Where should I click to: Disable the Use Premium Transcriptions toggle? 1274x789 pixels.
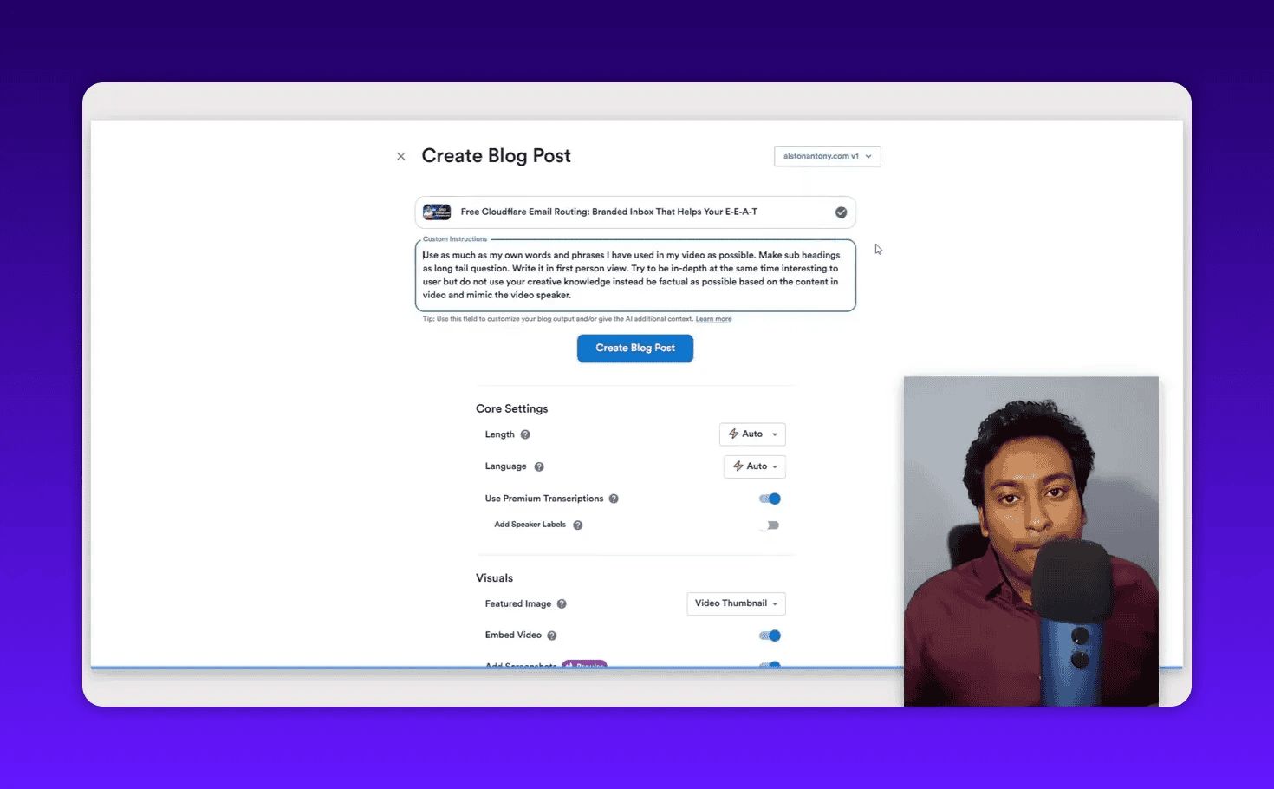coord(769,499)
